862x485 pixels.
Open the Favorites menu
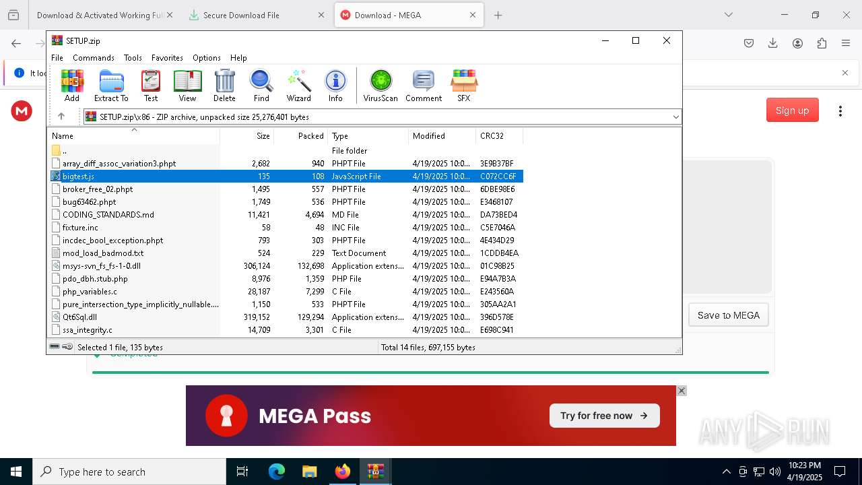[167, 58]
